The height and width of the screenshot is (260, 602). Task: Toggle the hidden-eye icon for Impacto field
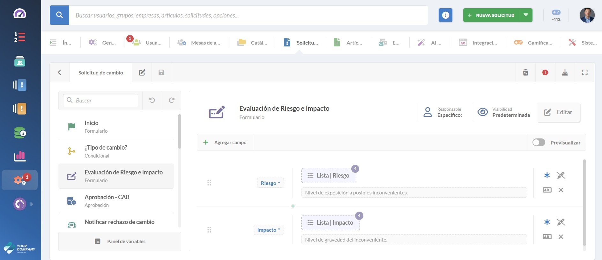click(561, 222)
